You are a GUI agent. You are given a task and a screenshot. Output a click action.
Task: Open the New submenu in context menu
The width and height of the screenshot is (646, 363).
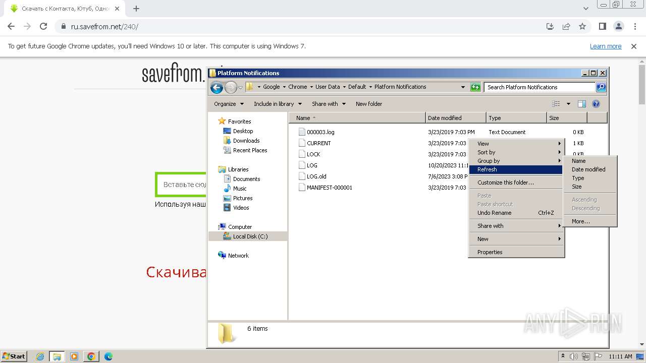tap(516, 239)
